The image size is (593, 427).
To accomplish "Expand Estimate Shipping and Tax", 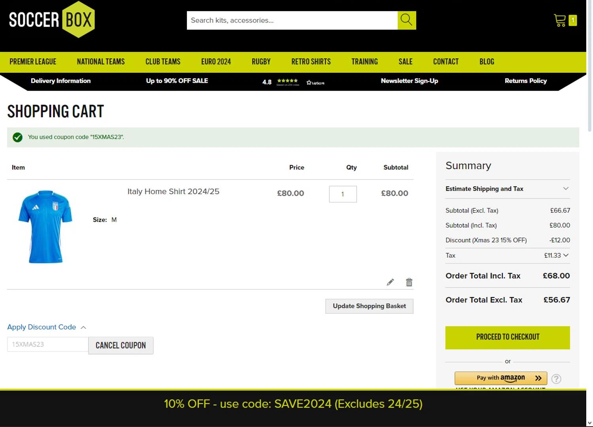I will tap(508, 189).
